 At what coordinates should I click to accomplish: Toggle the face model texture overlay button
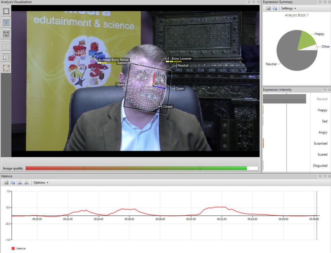6,34
